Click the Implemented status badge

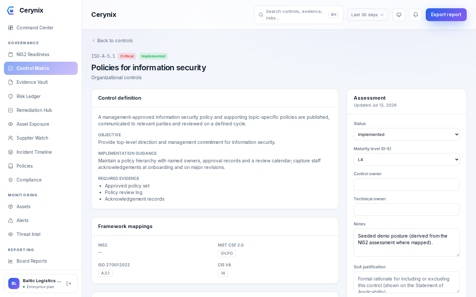(153, 56)
